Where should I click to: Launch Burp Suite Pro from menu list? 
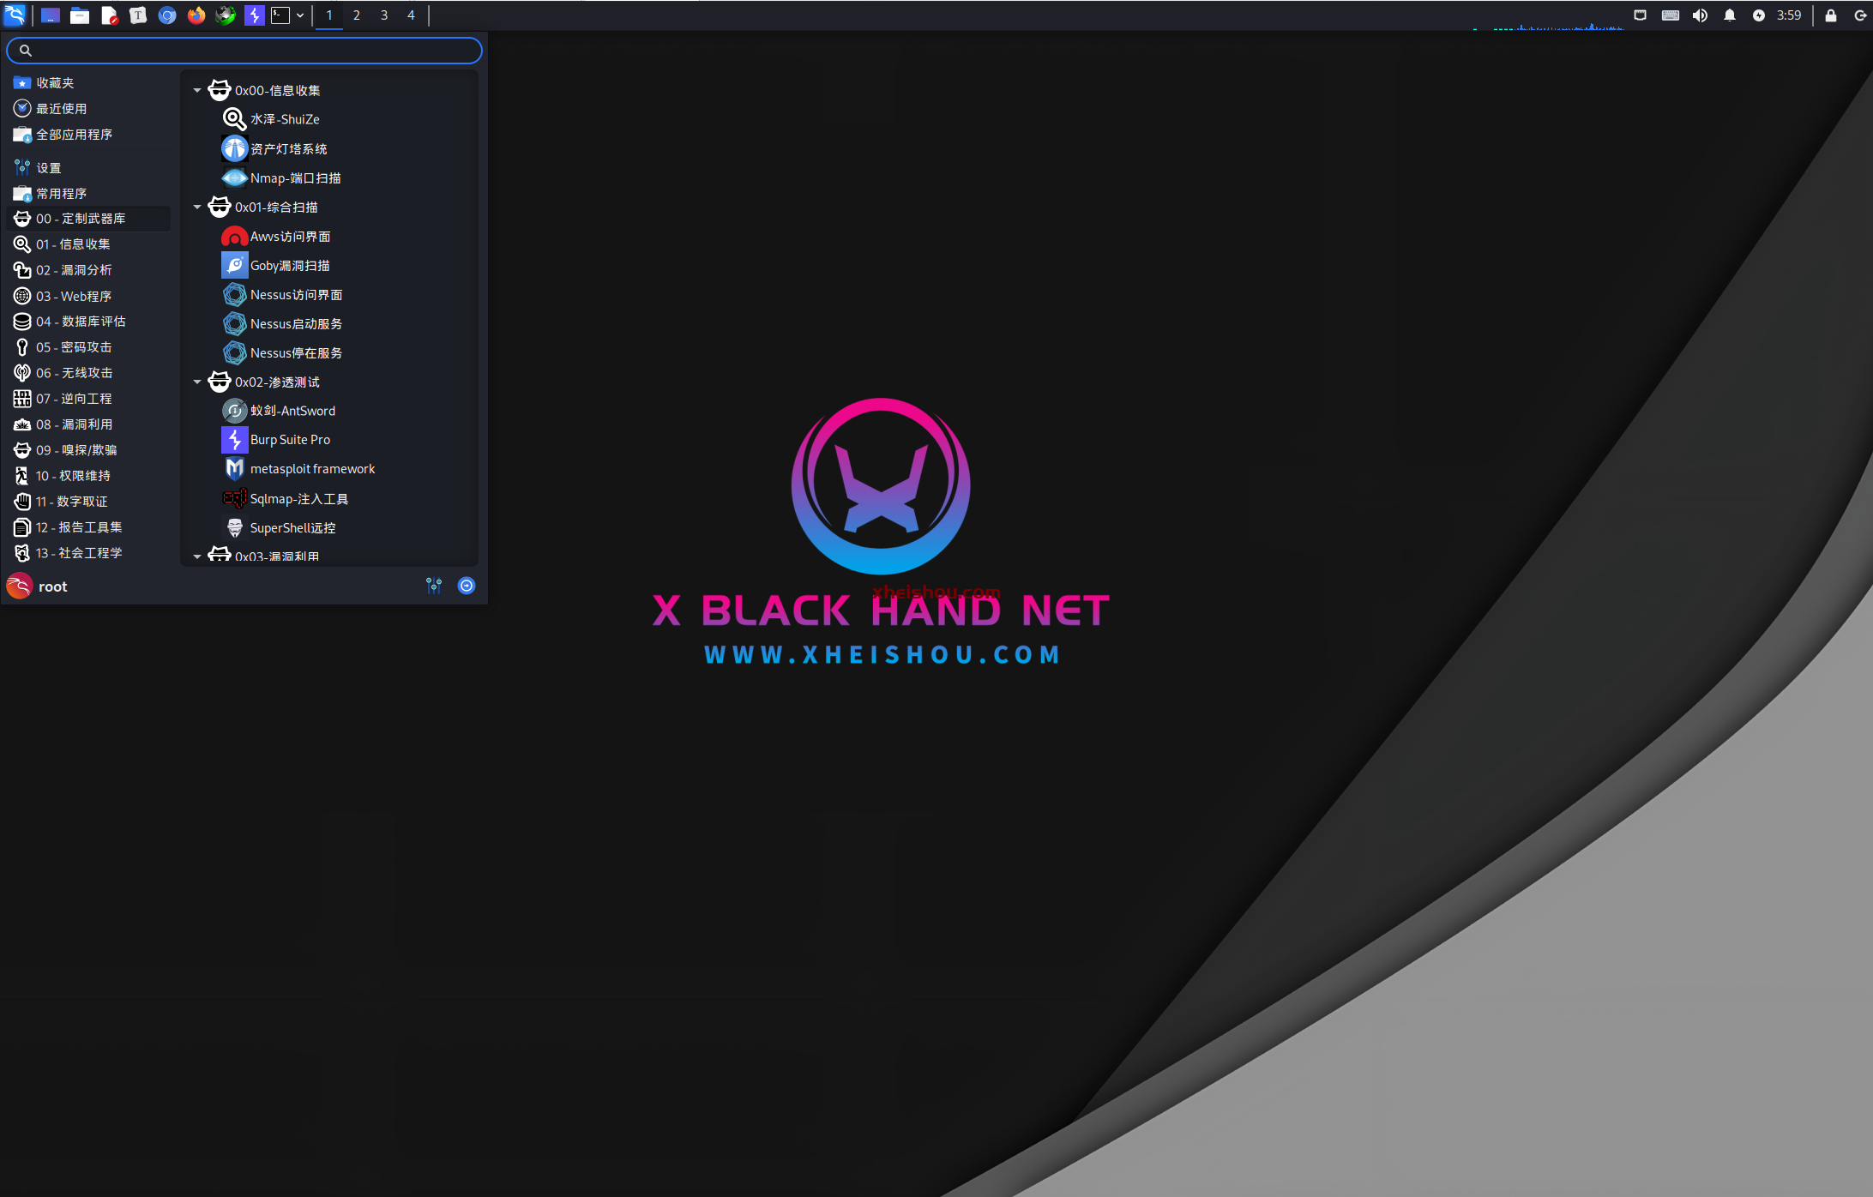(x=329, y=440)
